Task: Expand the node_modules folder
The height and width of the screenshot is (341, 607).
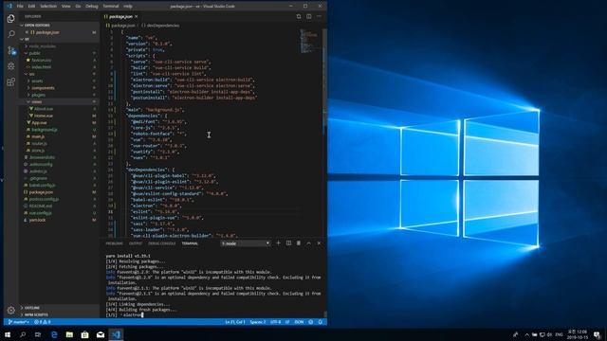Action: coord(42,46)
